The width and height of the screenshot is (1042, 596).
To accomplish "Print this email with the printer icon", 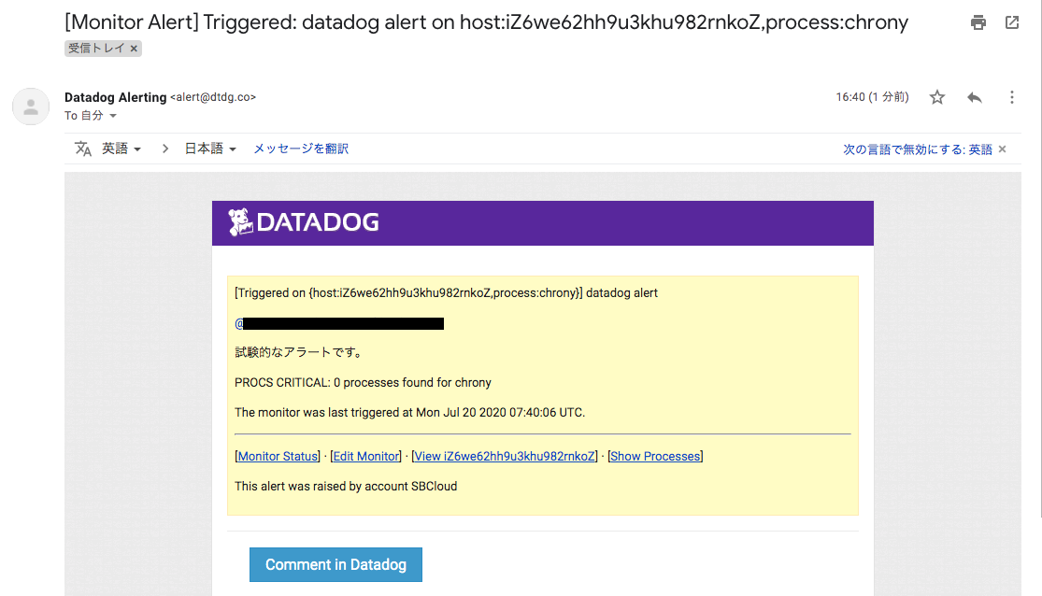I will pos(978,22).
